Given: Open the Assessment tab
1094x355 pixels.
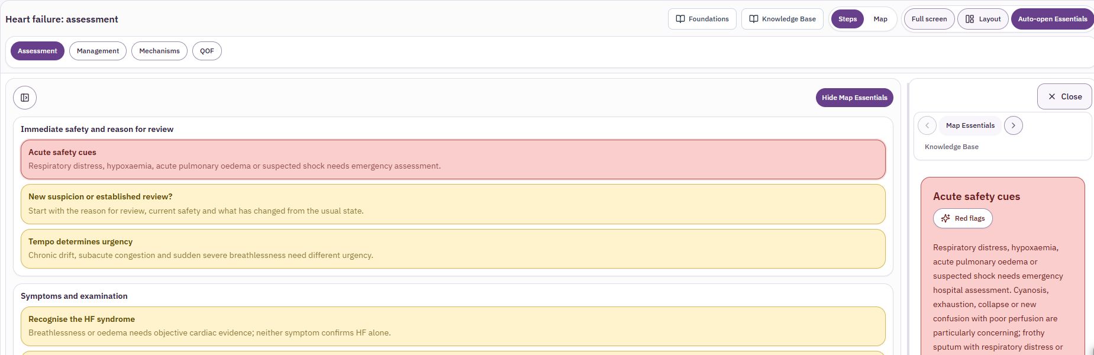Looking at the screenshot, I should tap(37, 51).
